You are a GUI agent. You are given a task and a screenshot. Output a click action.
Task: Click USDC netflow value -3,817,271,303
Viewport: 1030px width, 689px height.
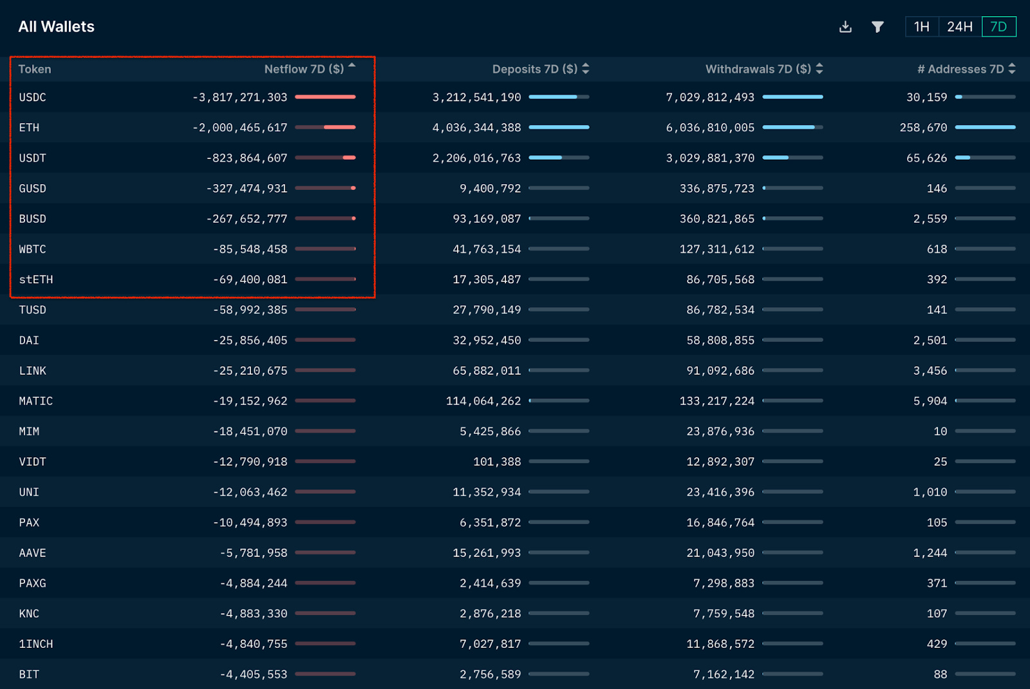pyautogui.click(x=240, y=97)
